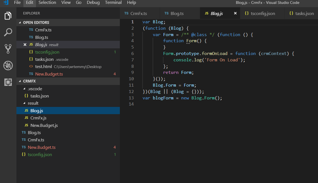Collapse the CRMFX folder section

68,81
